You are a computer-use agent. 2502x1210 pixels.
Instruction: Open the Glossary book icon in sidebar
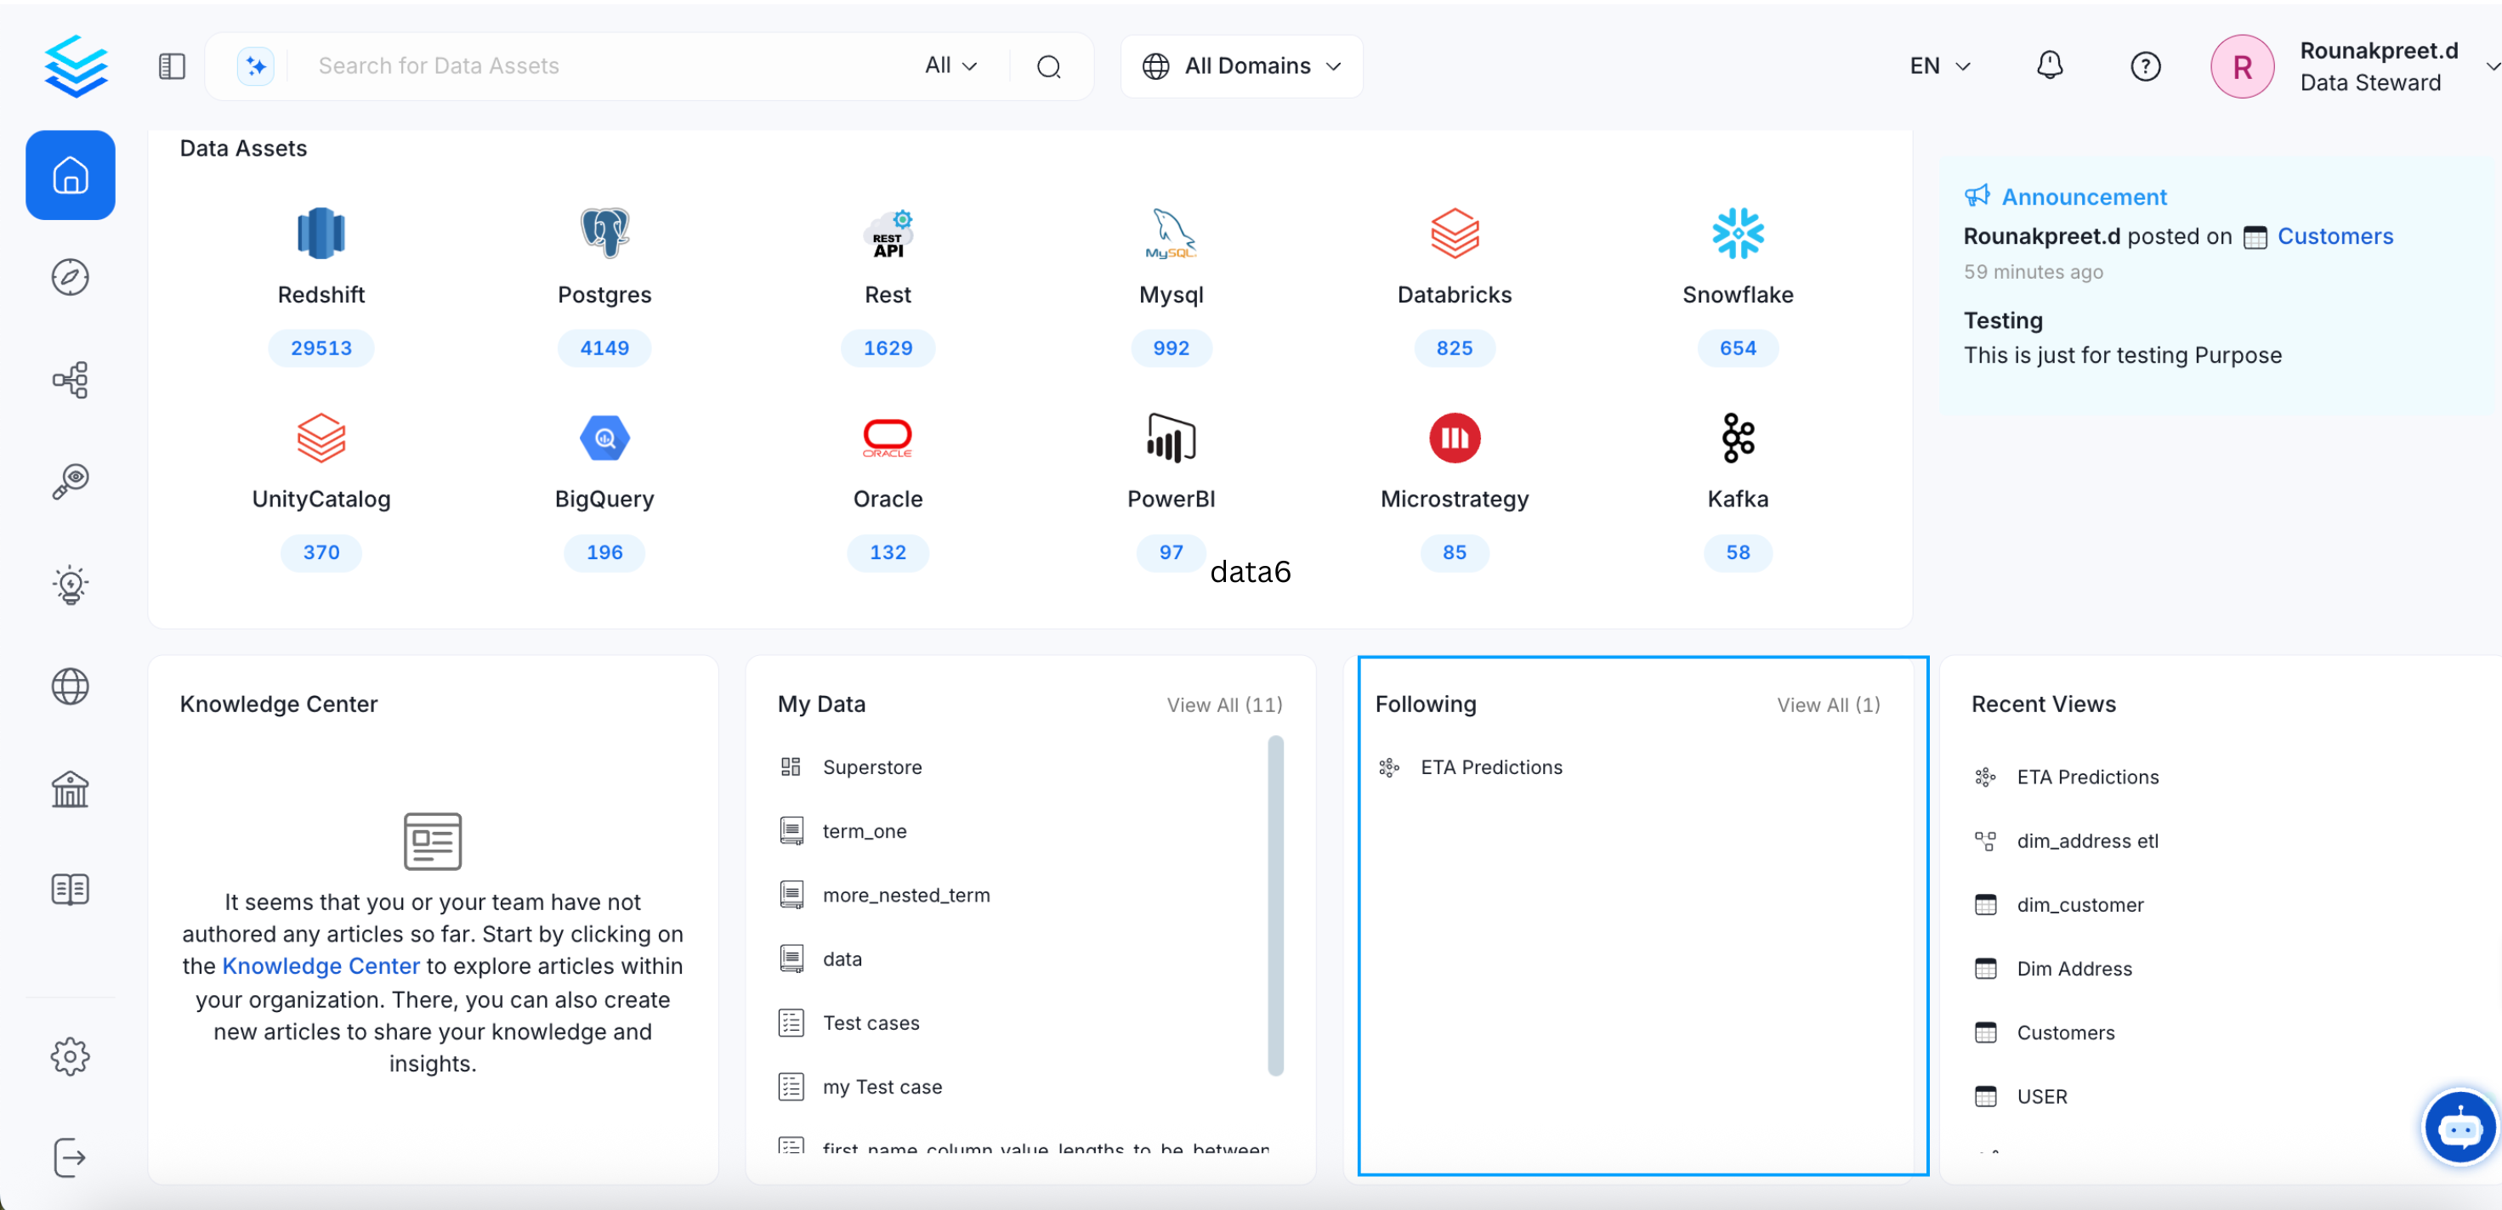pos(69,889)
